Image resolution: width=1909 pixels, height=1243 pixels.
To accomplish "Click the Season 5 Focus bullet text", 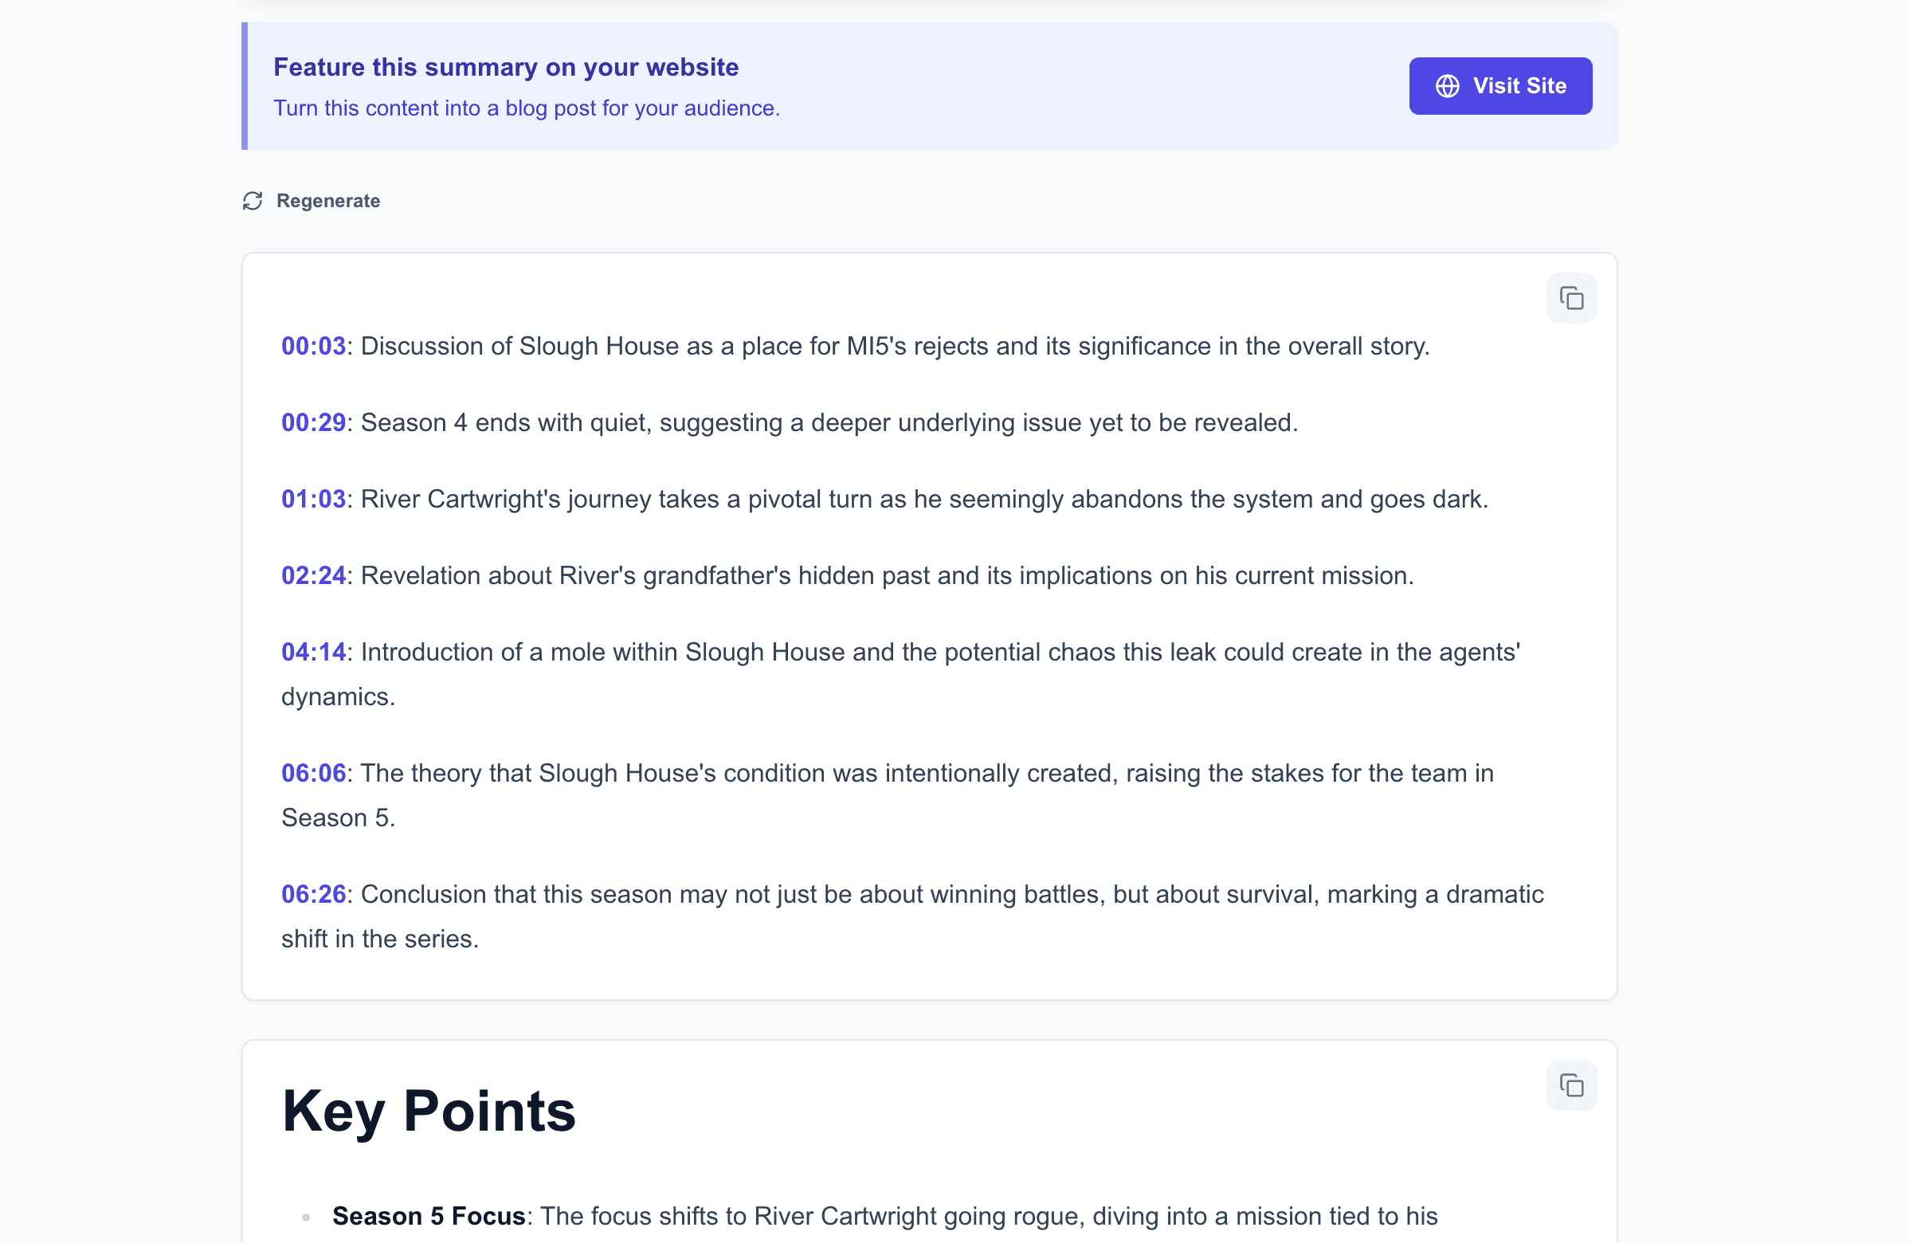I will [x=429, y=1216].
